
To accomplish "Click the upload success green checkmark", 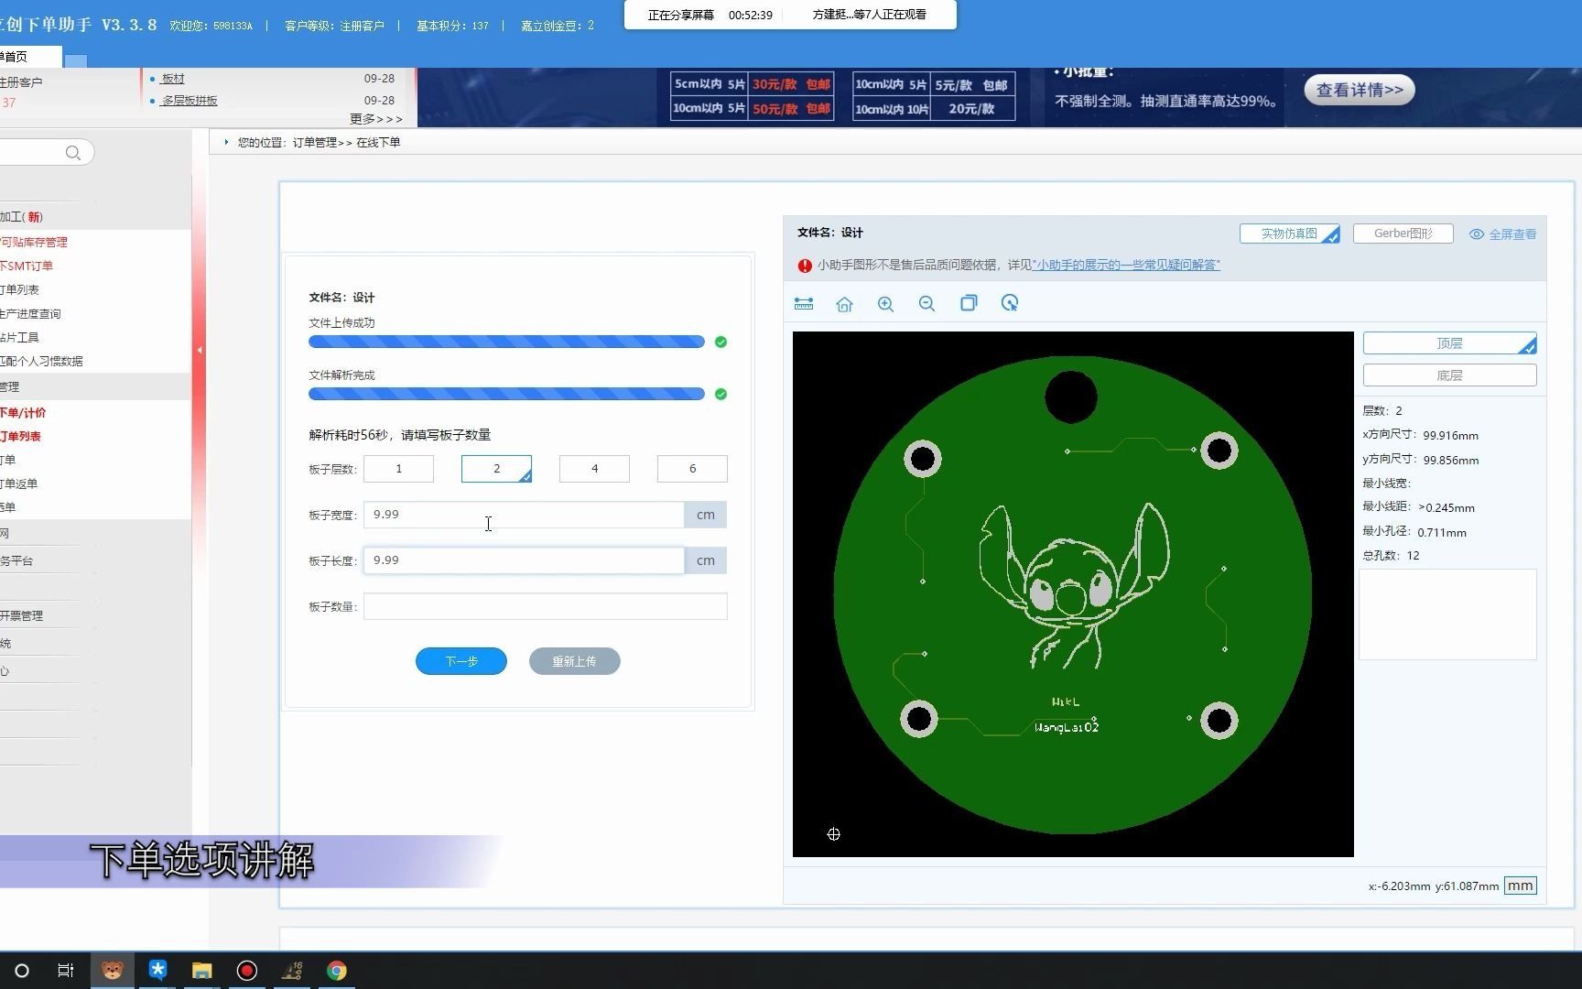I will [721, 342].
